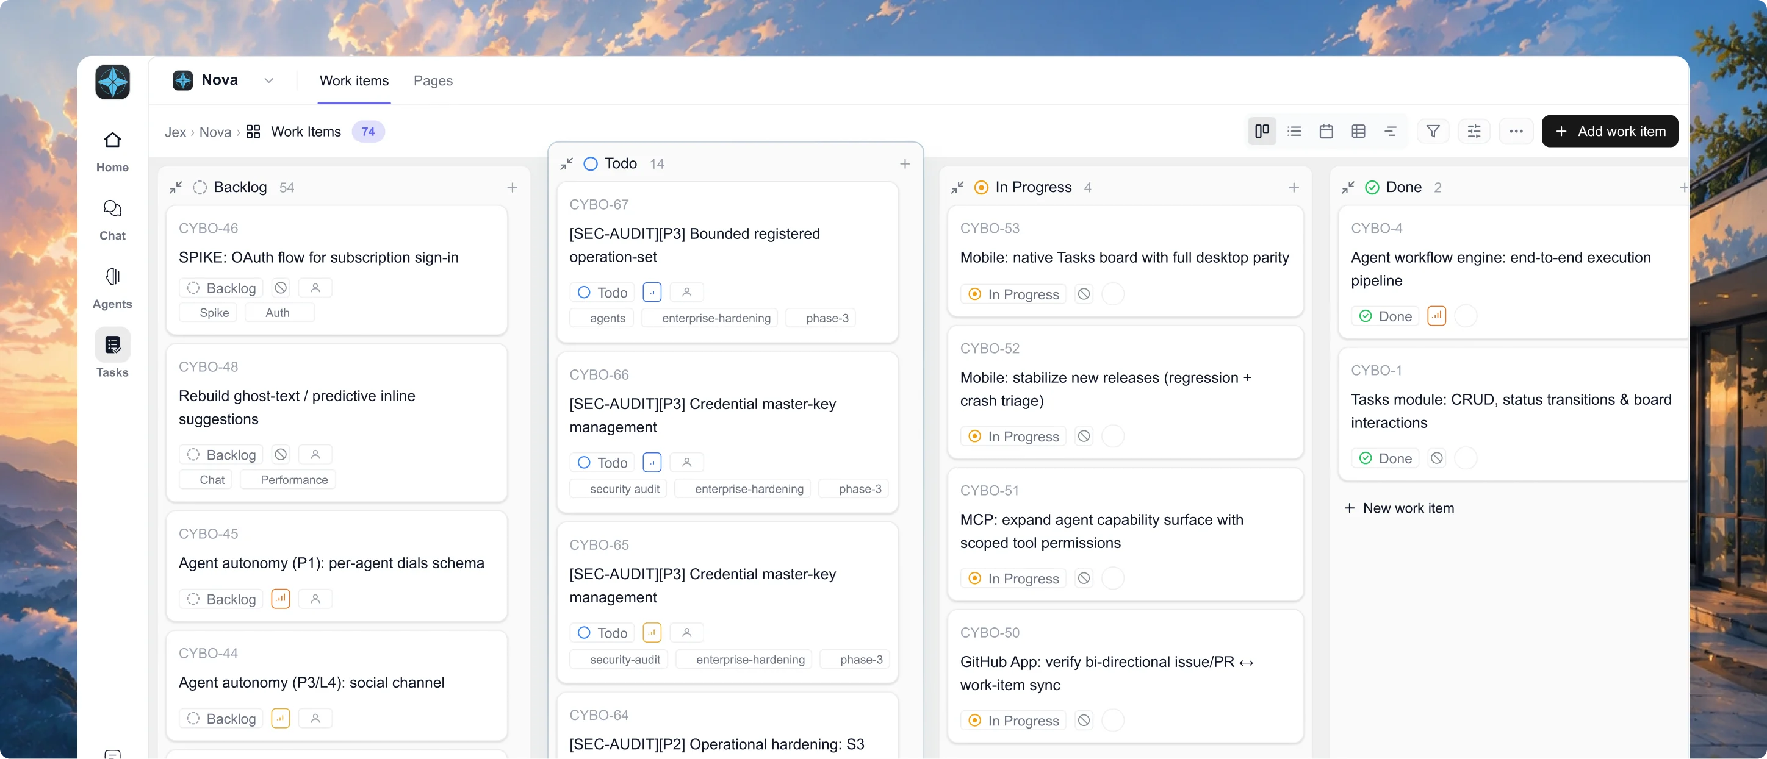This screenshot has width=1767, height=759.
Task: Click the security audit label on CYBO-66
Action: (x=619, y=488)
